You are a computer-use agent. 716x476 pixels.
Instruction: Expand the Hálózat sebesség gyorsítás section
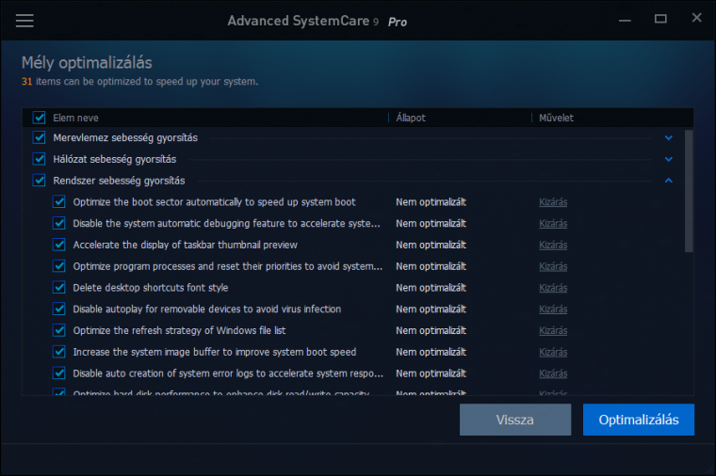[x=669, y=159]
